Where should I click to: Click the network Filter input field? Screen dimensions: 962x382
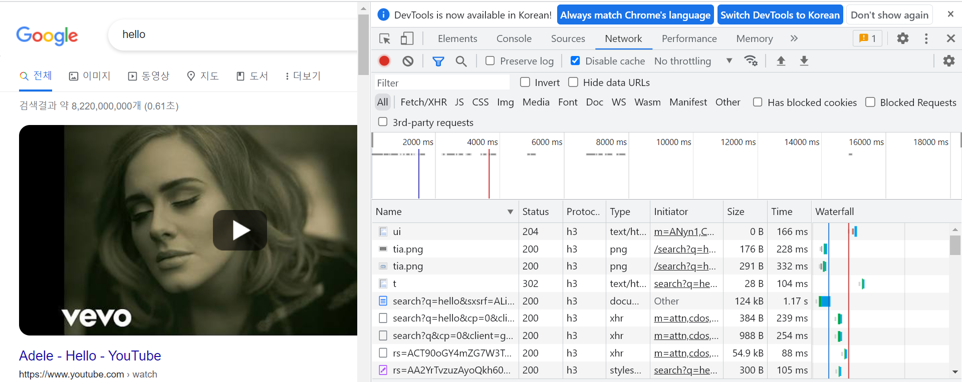pos(442,82)
